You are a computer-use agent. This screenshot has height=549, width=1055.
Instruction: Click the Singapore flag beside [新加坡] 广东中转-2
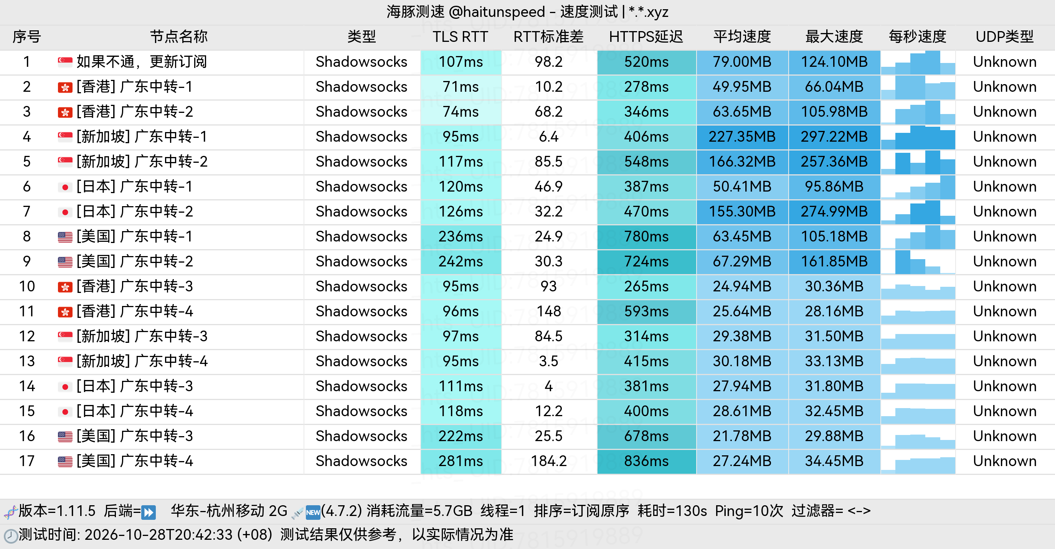(x=65, y=162)
